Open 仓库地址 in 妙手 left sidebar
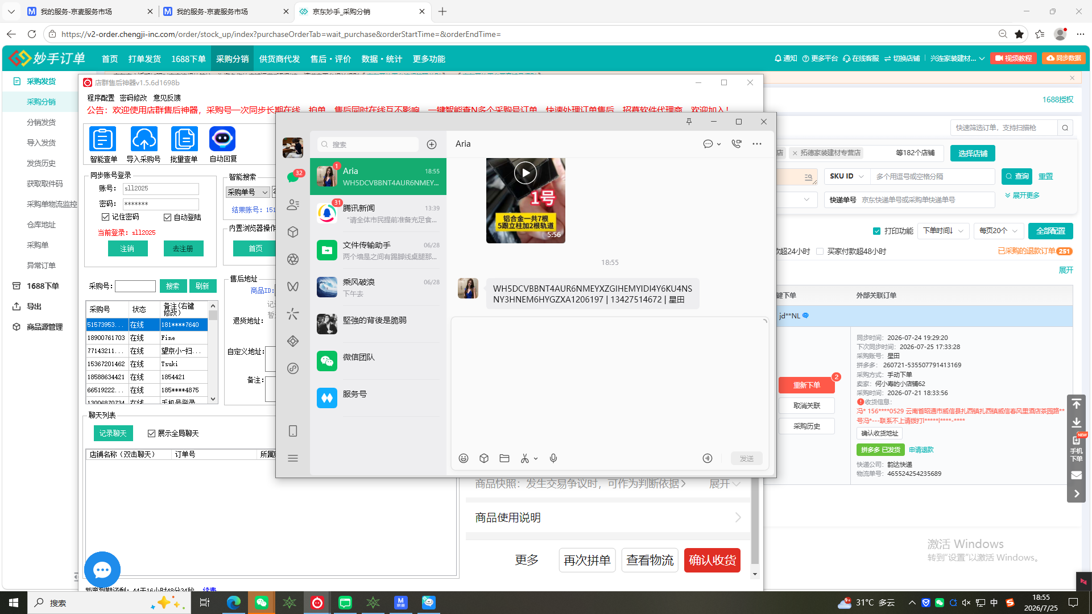This screenshot has width=1092, height=614. click(42, 225)
